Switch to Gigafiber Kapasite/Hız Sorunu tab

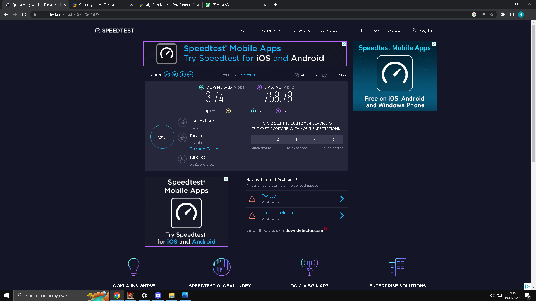(x=169, y=5)
